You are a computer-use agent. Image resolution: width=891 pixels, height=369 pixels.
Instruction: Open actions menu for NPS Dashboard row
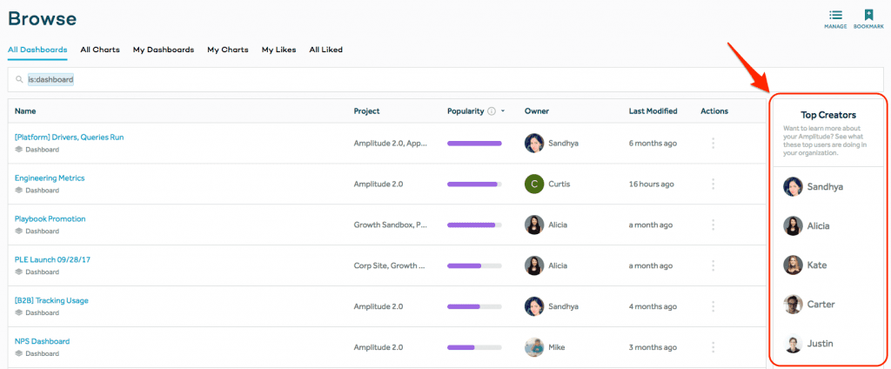[713, 347]
